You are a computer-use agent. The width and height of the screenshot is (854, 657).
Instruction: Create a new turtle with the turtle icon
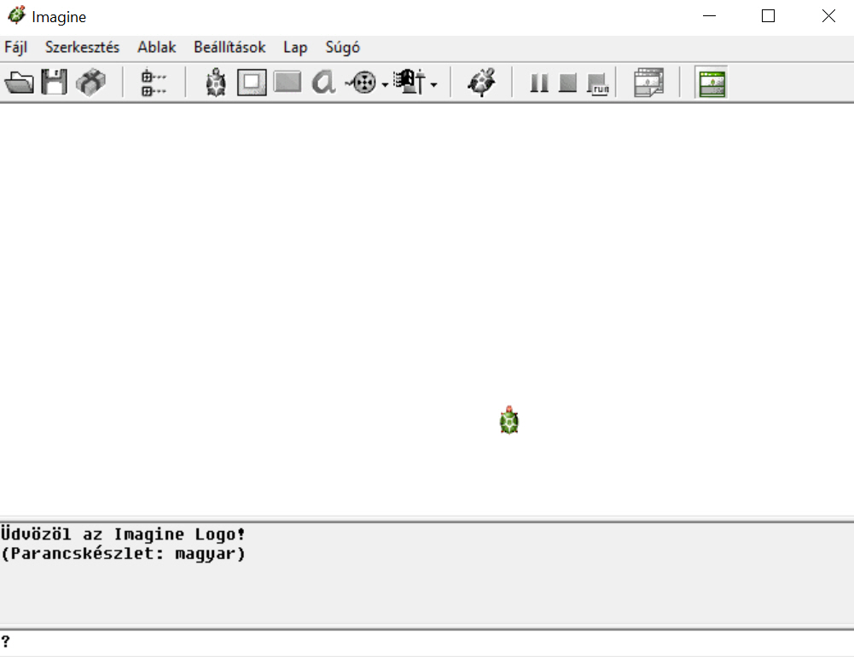tap(216, 83)
